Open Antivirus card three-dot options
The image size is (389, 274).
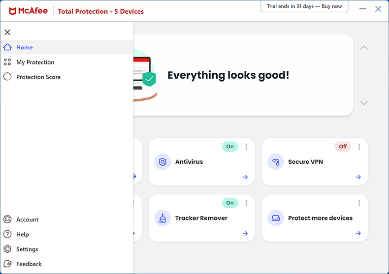(x=246, y=147)
